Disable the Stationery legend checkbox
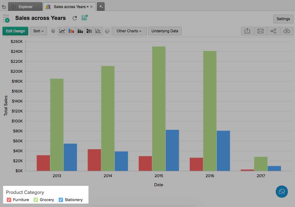 tap(61, 200)
